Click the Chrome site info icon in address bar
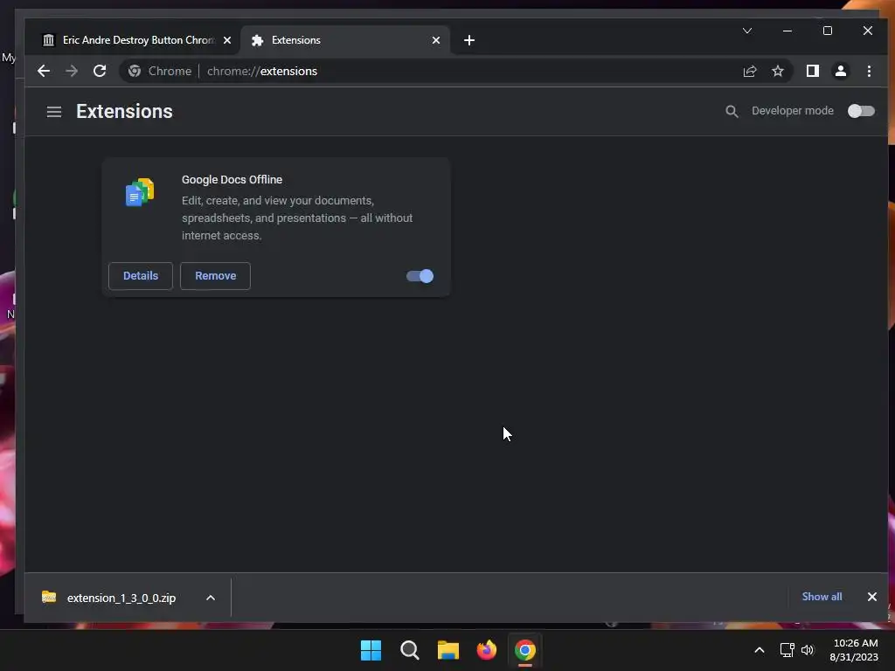 (135, 71)
